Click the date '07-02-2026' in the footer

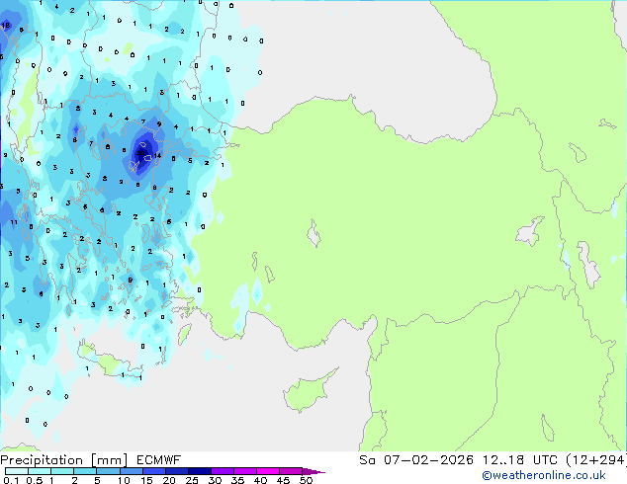[428, 460]
